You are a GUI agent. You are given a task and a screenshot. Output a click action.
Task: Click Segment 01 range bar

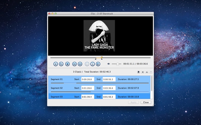click(x=100, y=83)
